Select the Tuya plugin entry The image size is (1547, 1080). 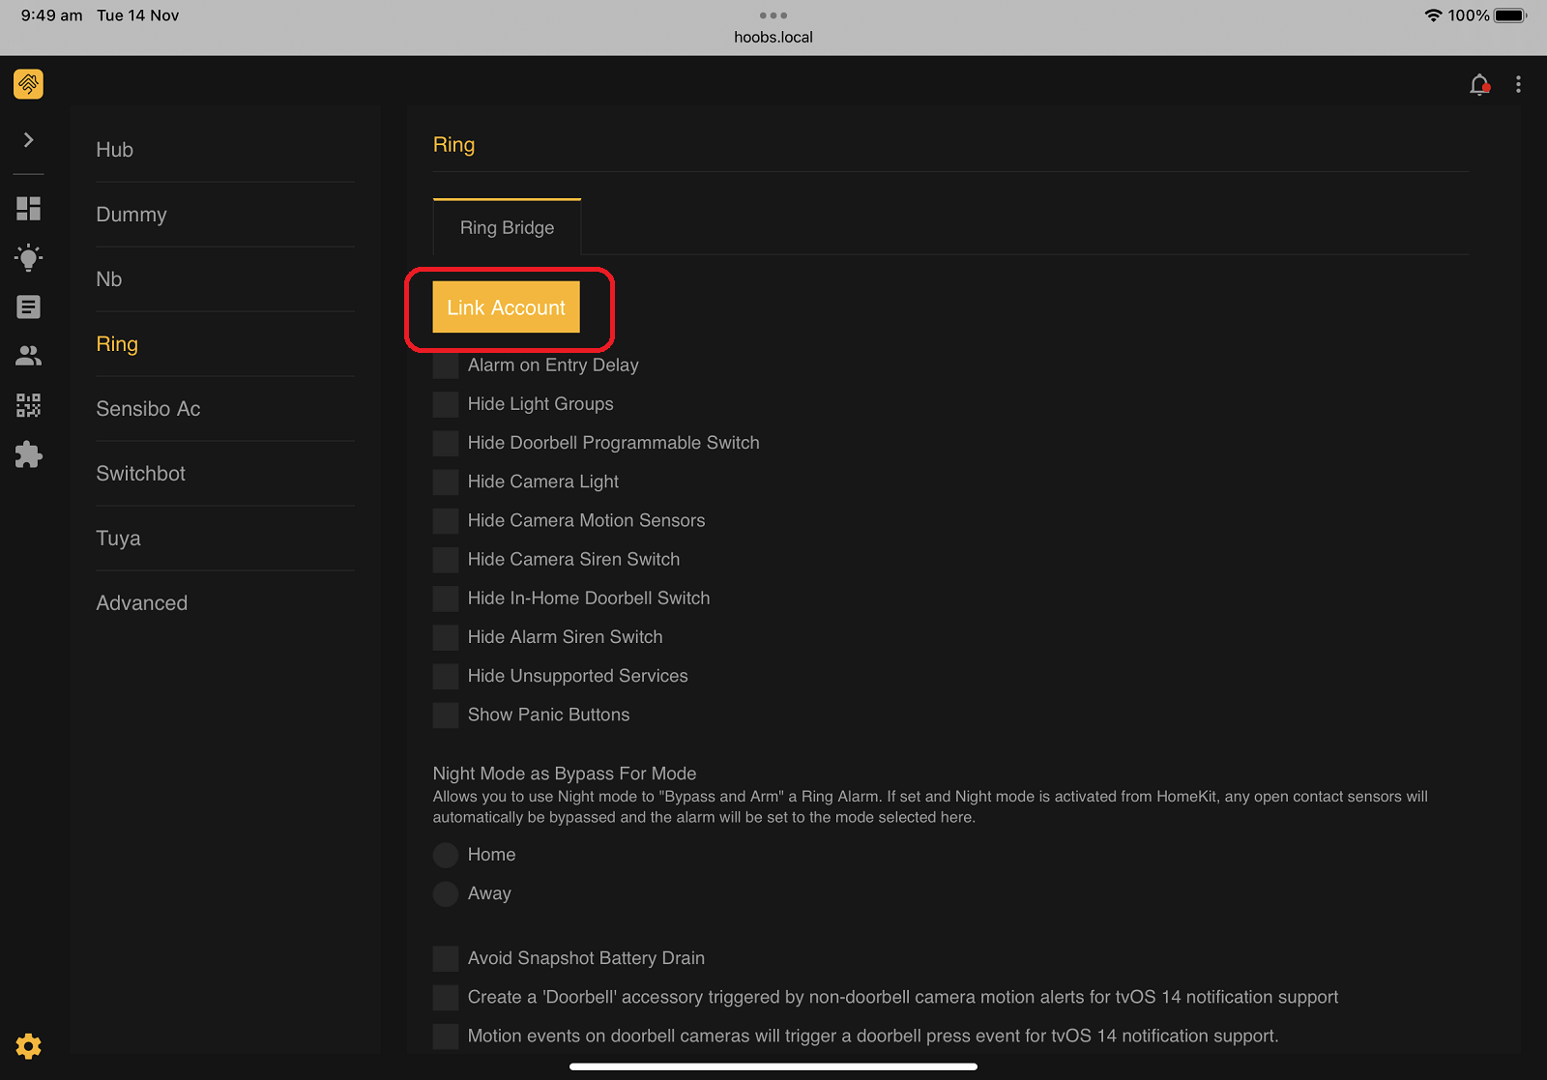point(118,538)
